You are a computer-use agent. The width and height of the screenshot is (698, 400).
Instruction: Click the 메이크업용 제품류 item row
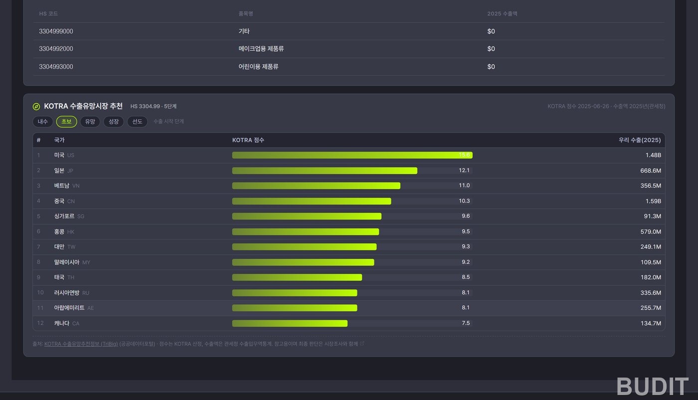coord(349,49)
